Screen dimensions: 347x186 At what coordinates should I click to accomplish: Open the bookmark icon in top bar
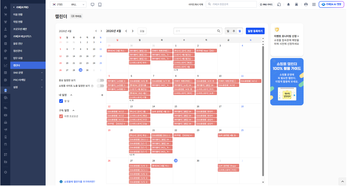[x=296, y=4]
